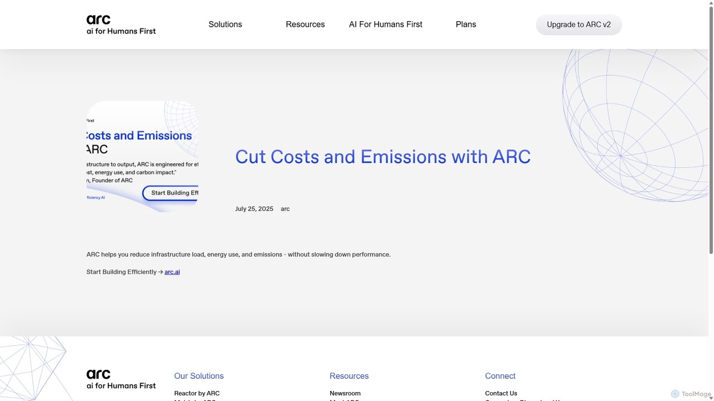Open the Solutions menu
The image size is (714, 401).
(225, 25)
